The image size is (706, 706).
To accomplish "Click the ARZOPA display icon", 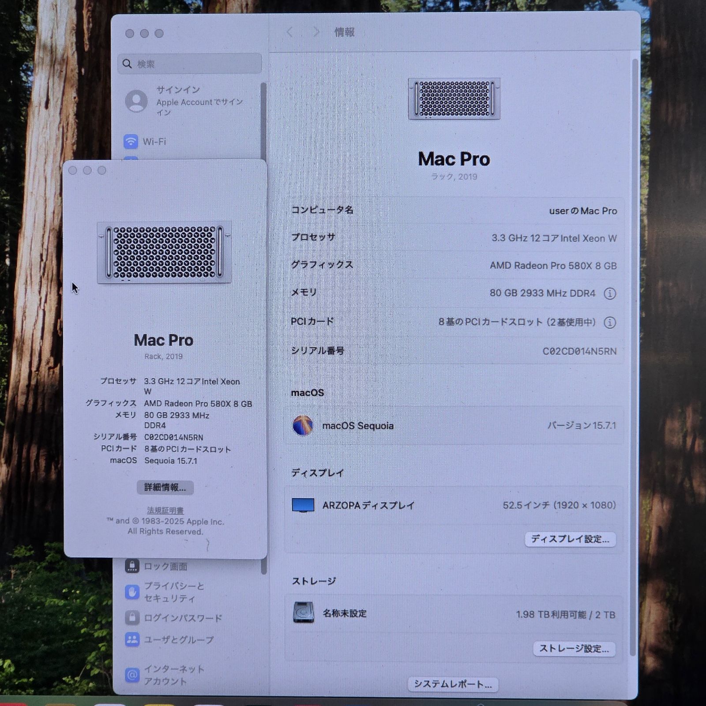I will click(303, 505).
